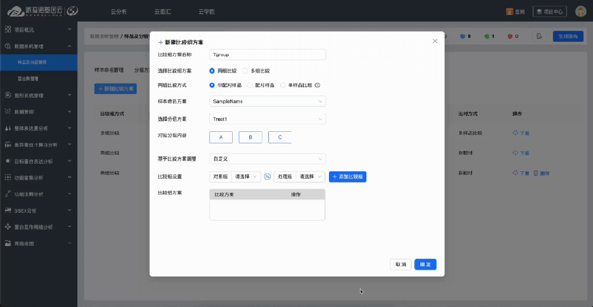This screenshot has height=307, width=593.
Task: Click the 比较组方案名称 input field
Action: click(267, 54)
